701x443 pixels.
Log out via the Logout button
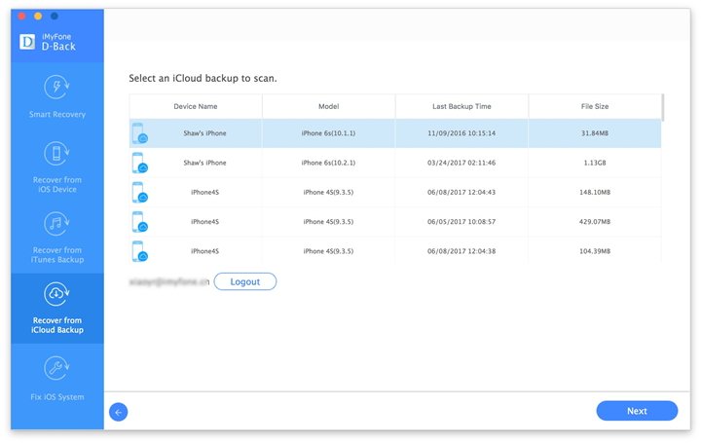pos(245,281)
